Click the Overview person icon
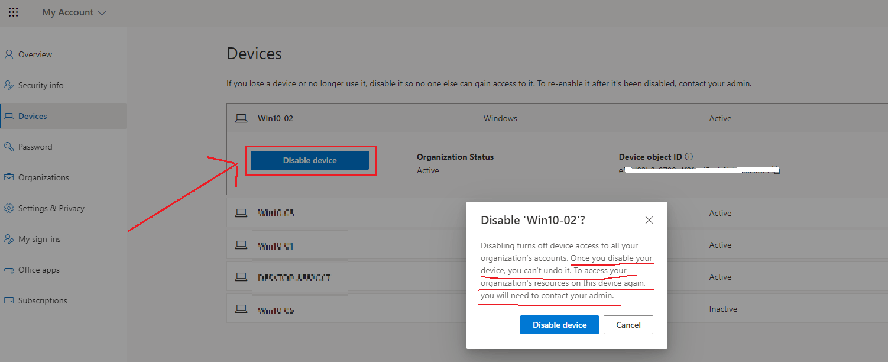Image resolution: width=888 pixels, height=362 pixels. 9,54
